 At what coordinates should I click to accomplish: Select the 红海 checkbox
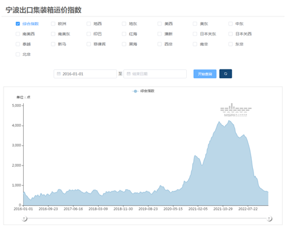tap(124, 34)
